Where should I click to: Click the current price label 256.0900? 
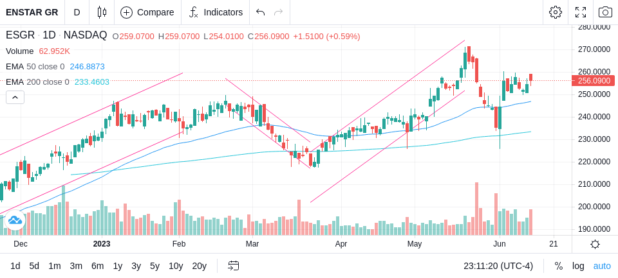pos(593,81)
